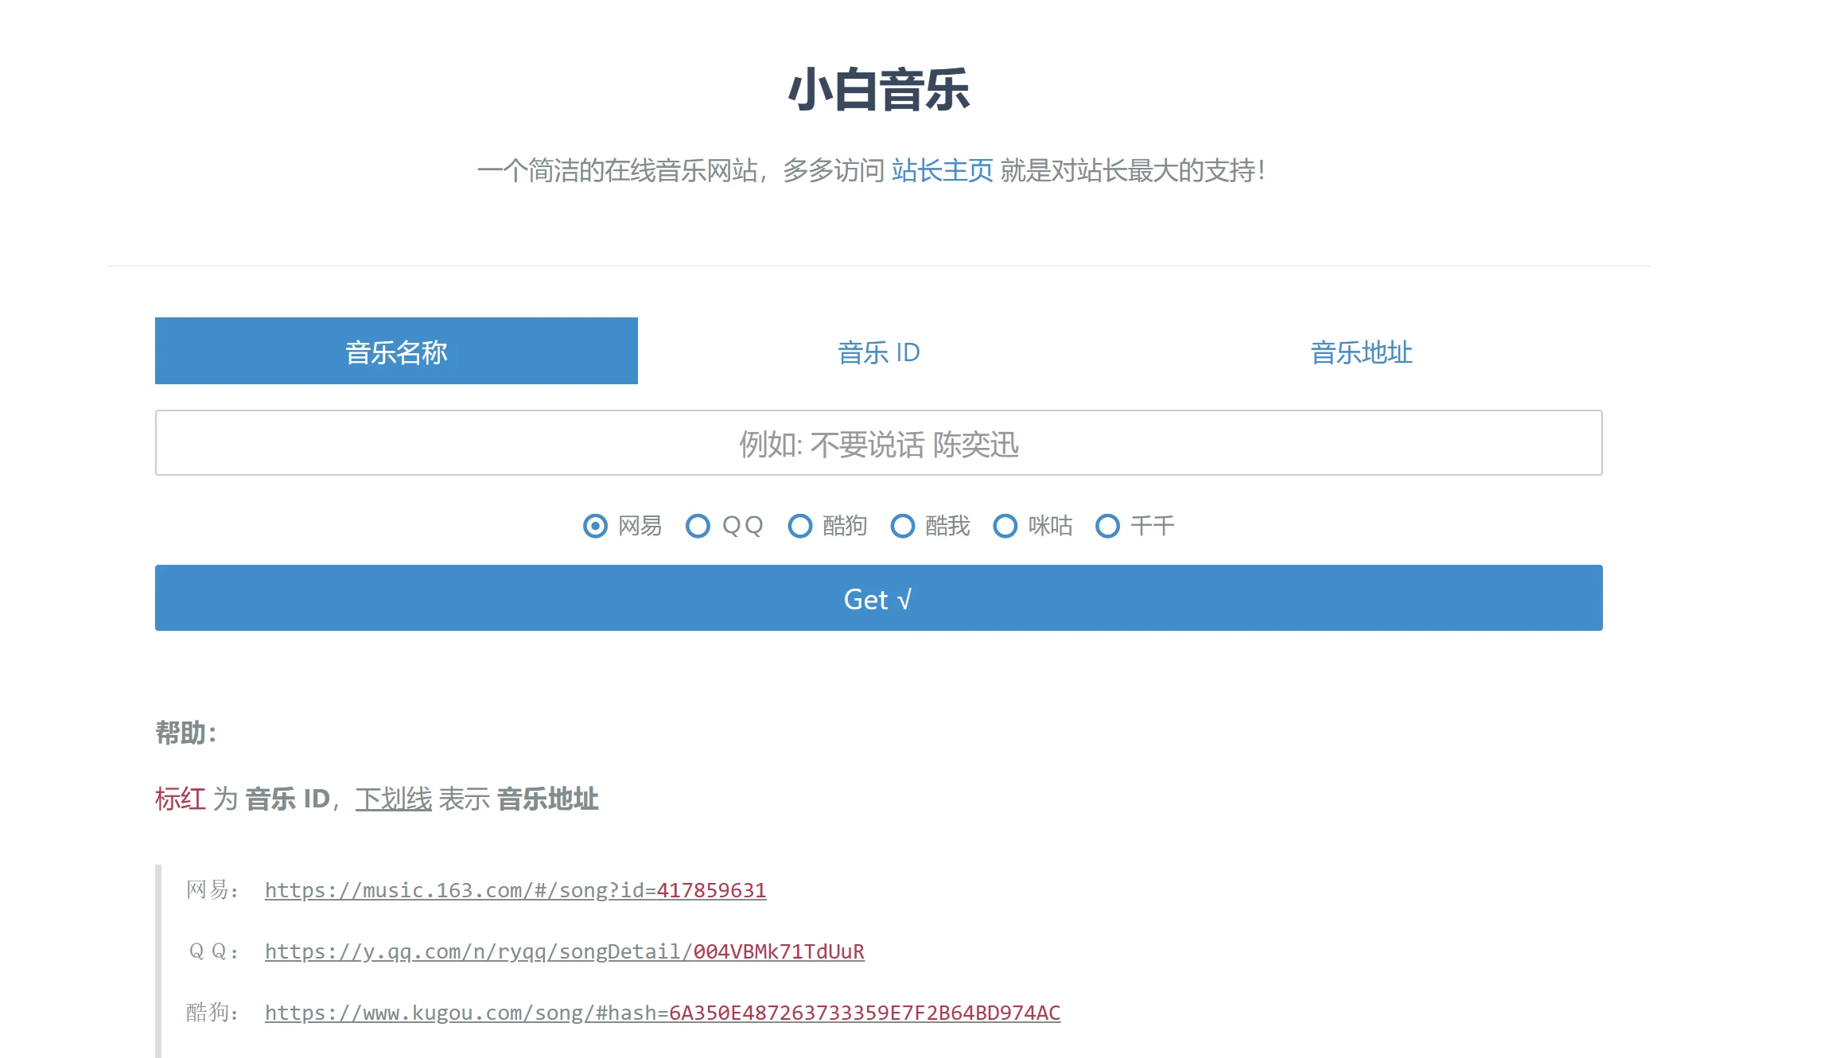Pick the 咪咕 source radio button

coord(1005,526)
